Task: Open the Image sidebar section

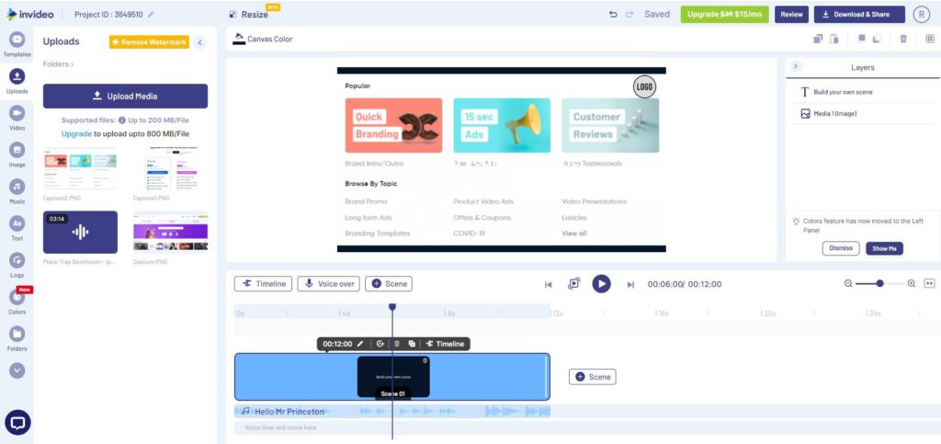Action: tap(17, 154)
